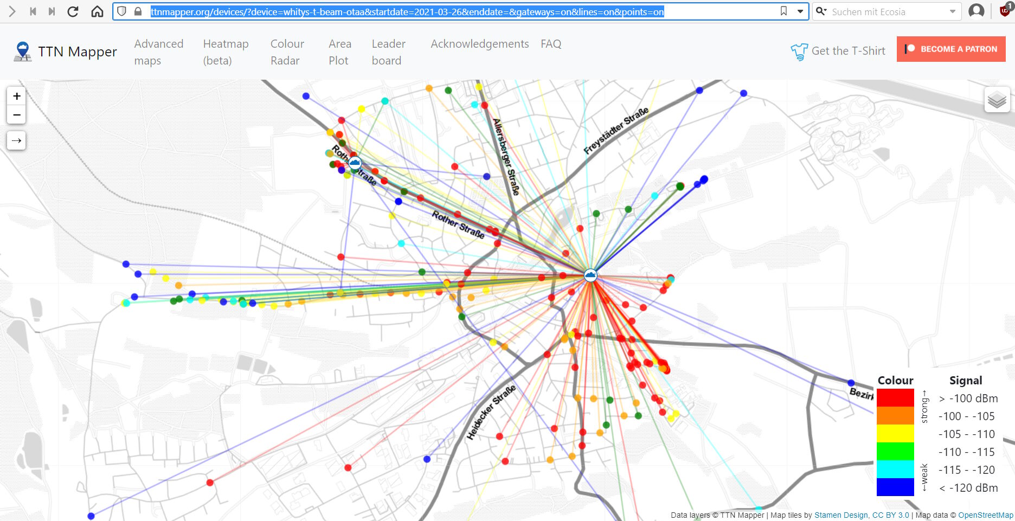This screenshot has width=1015, height=521.
Task: Open the map layers control
Action: [x=997, y=100]
